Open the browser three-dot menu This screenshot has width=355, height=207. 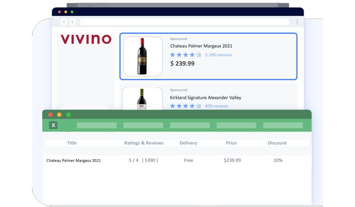[297, 22]
